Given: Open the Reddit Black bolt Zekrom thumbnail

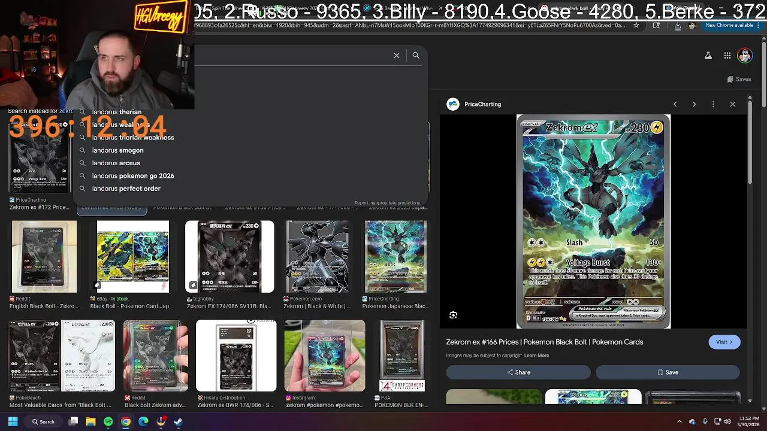Looking at the screenshot, I should [156, 356].
